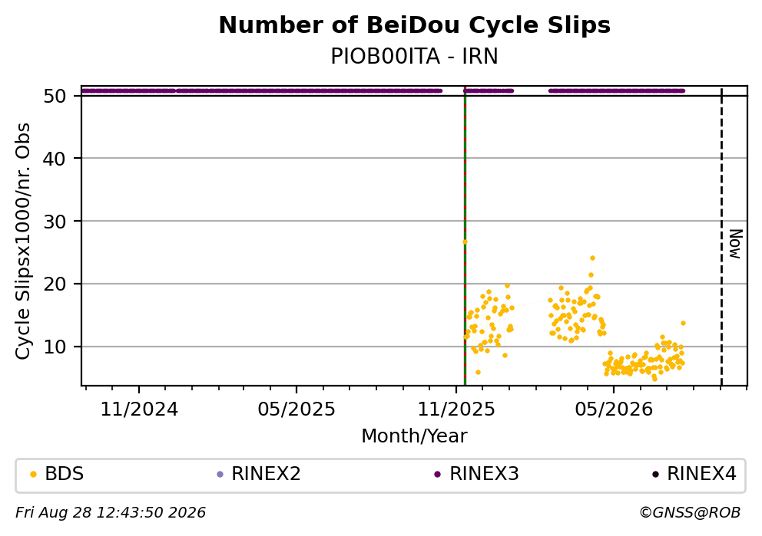Click the 05/2025 x-axis tick label
The image size is (762, 536).
297,410
